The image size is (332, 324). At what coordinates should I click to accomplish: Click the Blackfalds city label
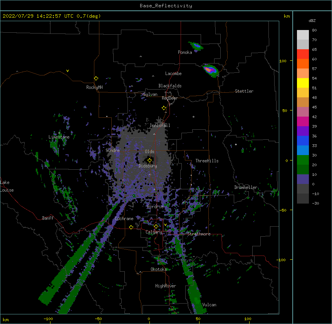[x=170, y=86]
